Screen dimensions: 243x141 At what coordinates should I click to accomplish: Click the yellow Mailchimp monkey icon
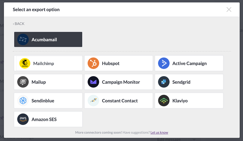[x=25, y=63]
